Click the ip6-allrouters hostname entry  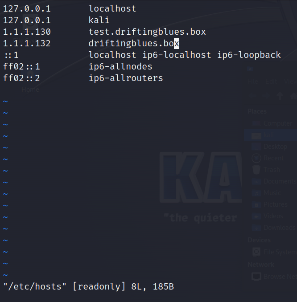click(x=126, y=78)
